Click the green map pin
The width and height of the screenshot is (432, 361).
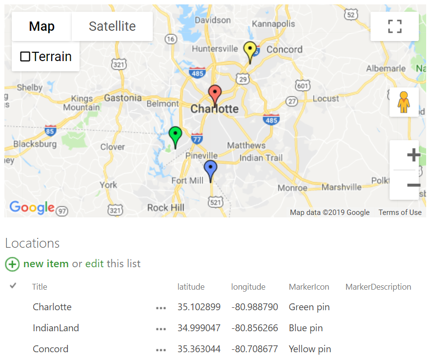tap(175, 135)
